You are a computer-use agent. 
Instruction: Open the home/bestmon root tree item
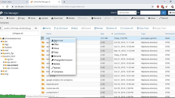click(13, 38)
